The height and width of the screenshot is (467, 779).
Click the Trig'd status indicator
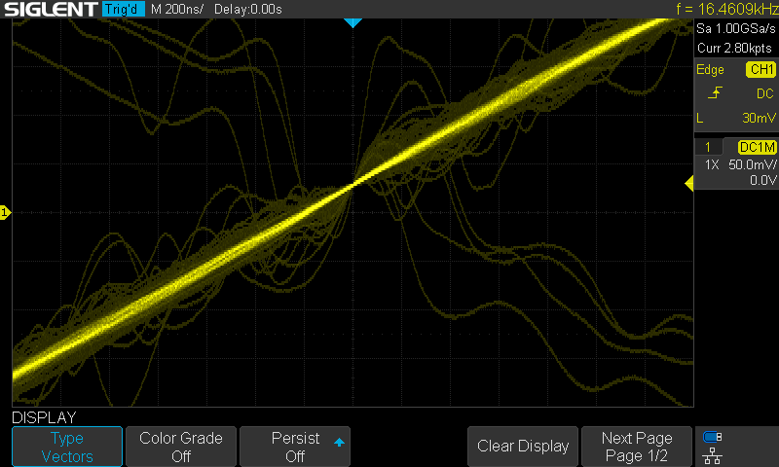click(124, 9)
